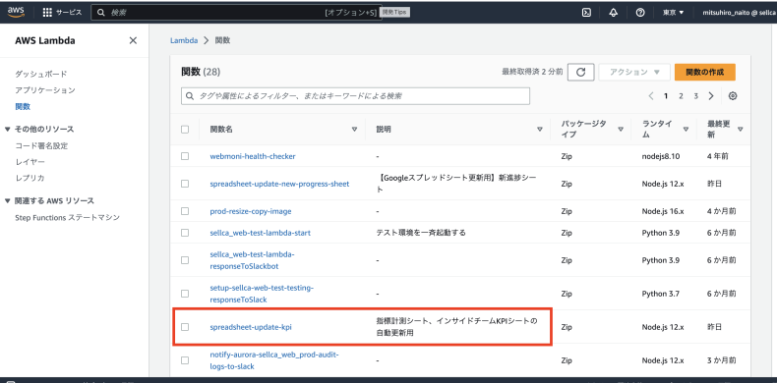
Task: Sort by 関数名 column arrow
Action: click(x=354, y=130)
